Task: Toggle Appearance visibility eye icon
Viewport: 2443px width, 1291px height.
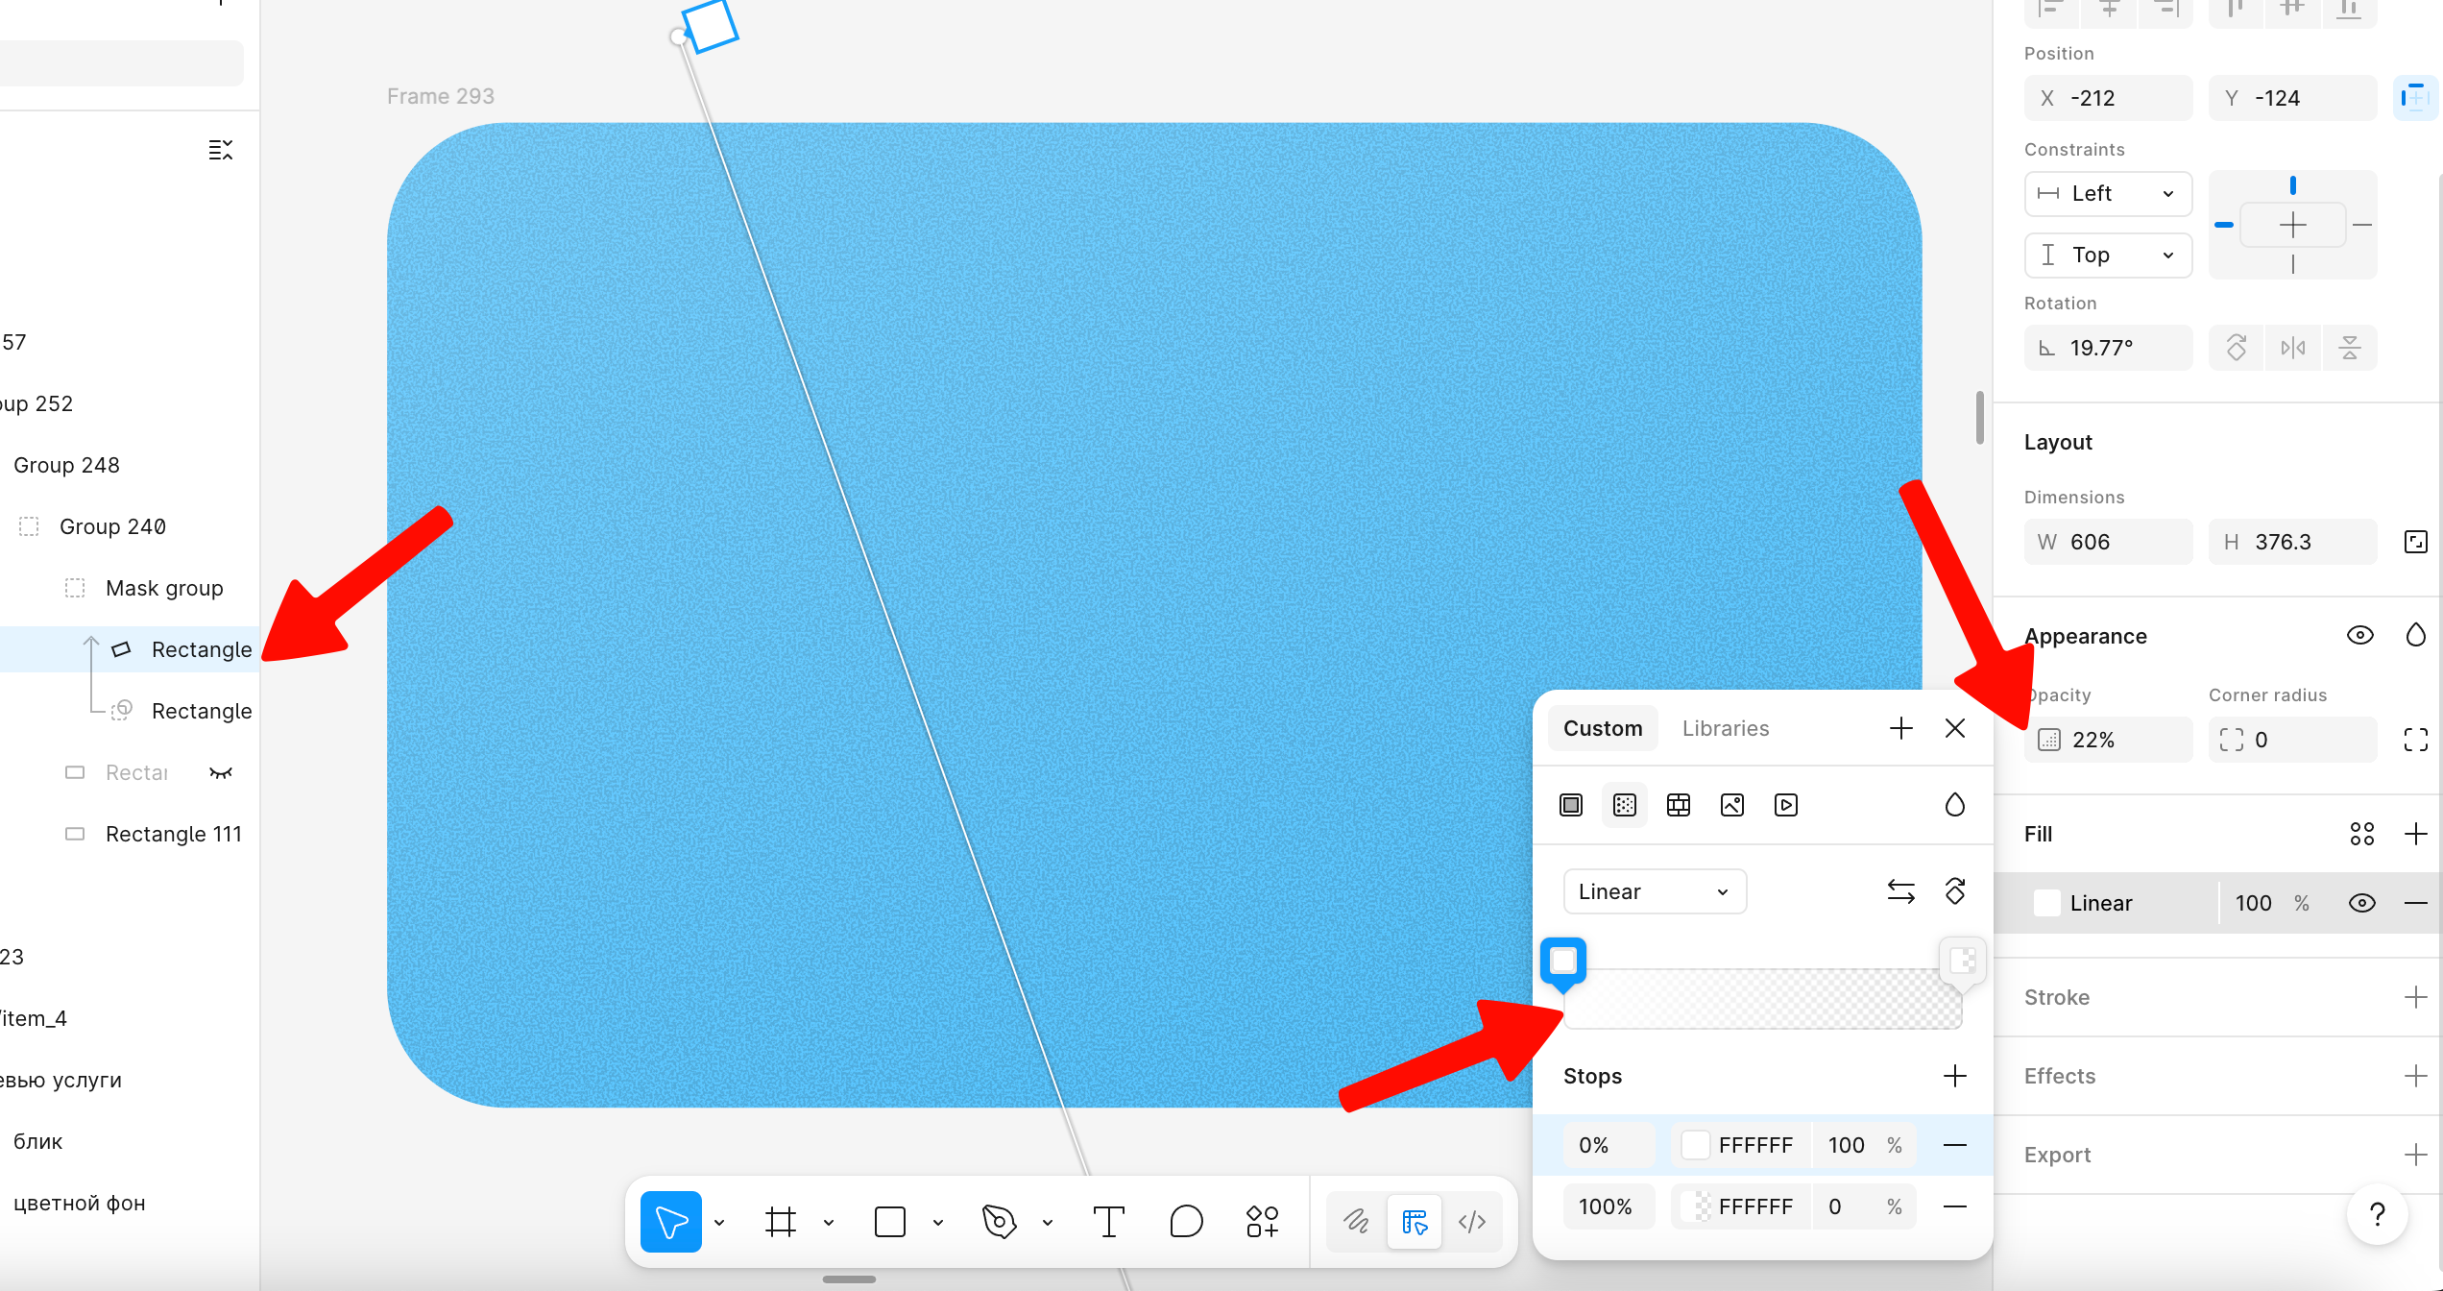Action: pos(2360,634)
